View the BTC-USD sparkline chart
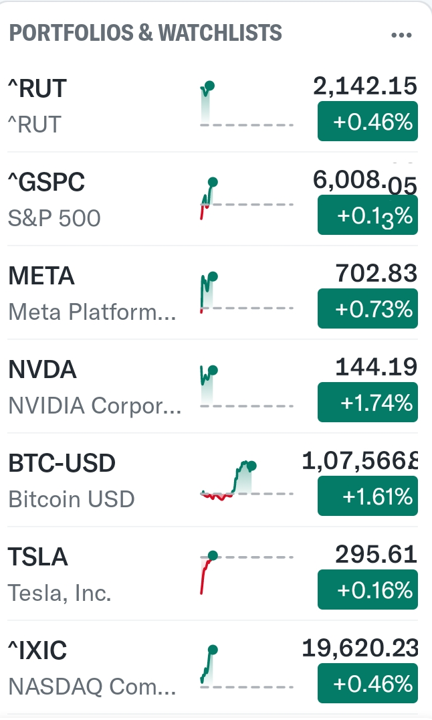The image size is (432, 720). (x=246, y=480)
